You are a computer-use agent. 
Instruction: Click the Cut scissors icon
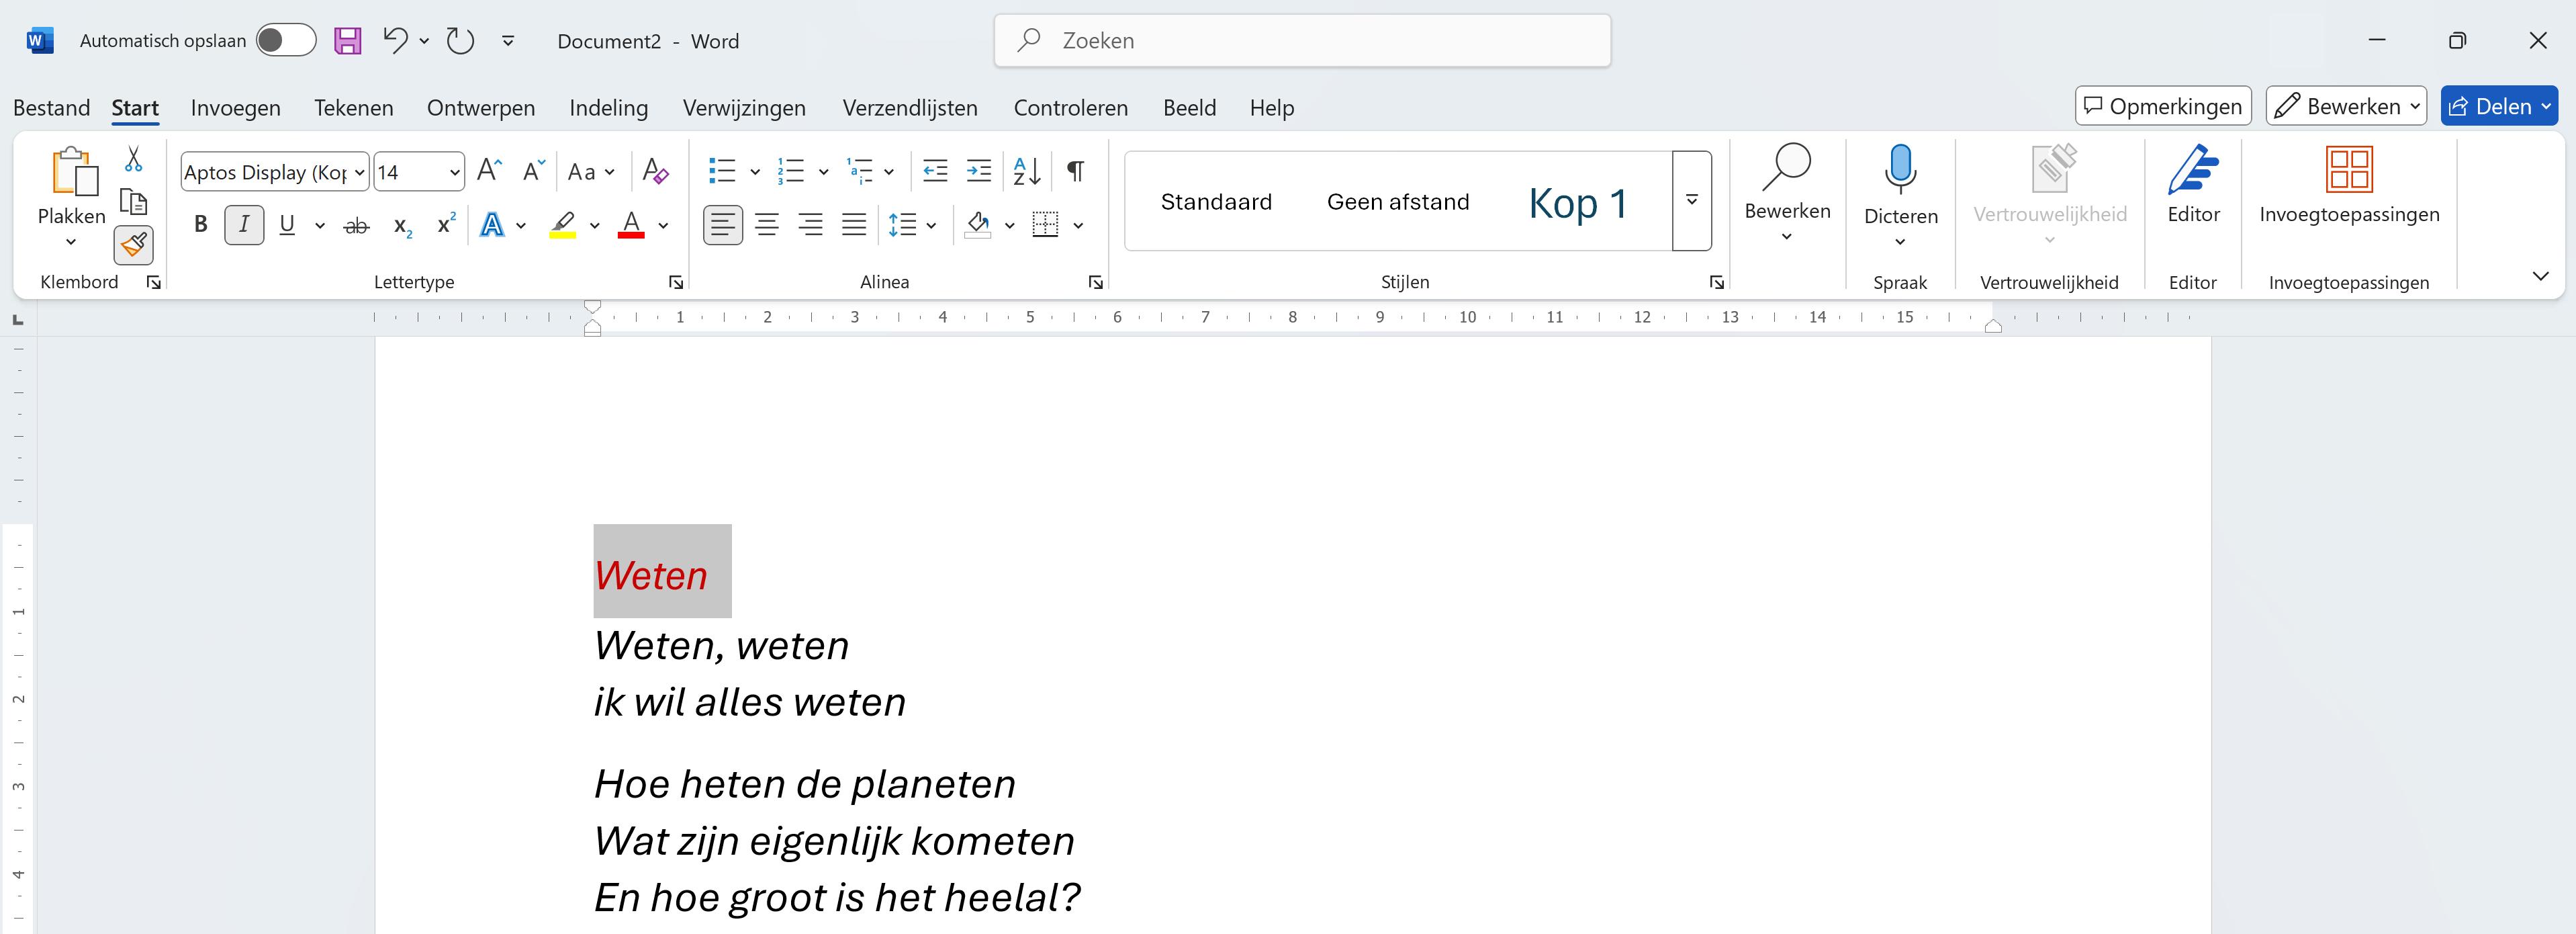click(133, 159)
